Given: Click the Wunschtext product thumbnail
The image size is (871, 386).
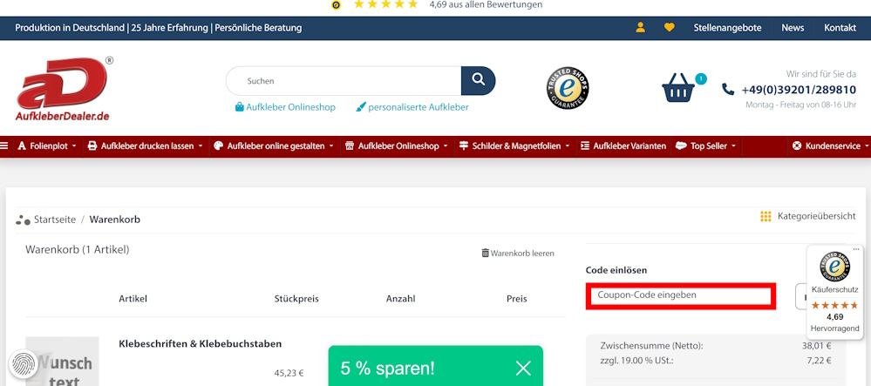Looking at the screenshot, I should click(x=62, y=361).
